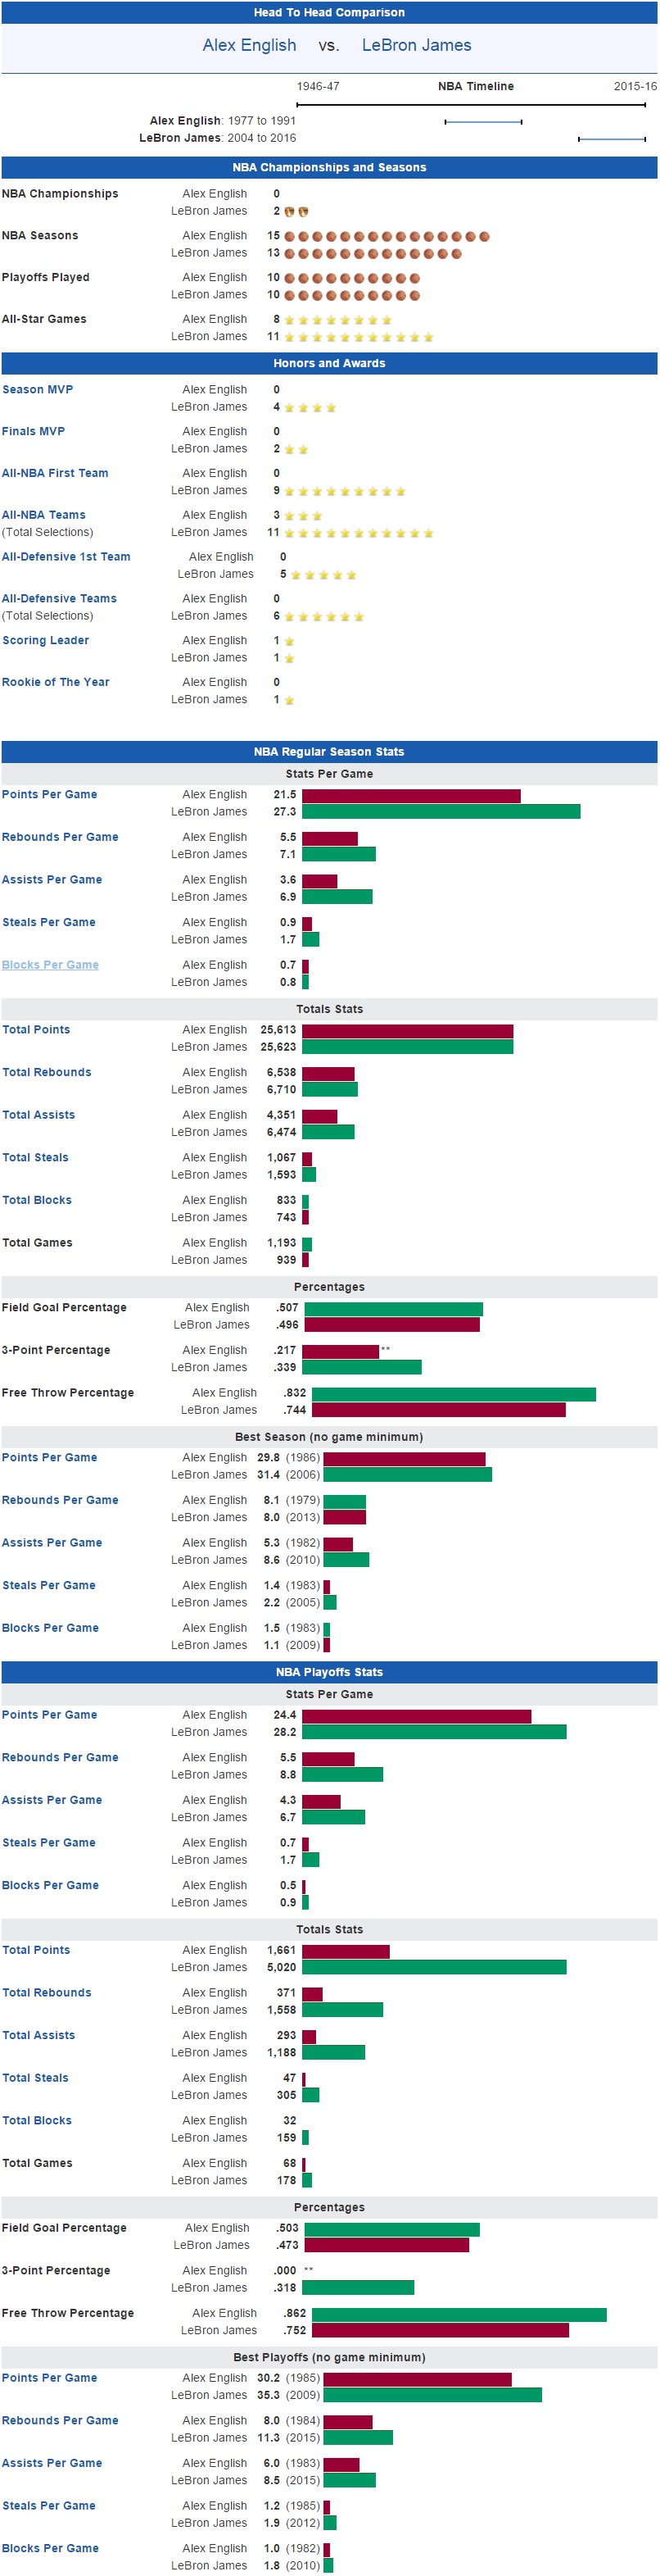Click LeBron's green regular season Points Per Game bar
This screenshot has height=2576, width=660.
click(441, 813)
